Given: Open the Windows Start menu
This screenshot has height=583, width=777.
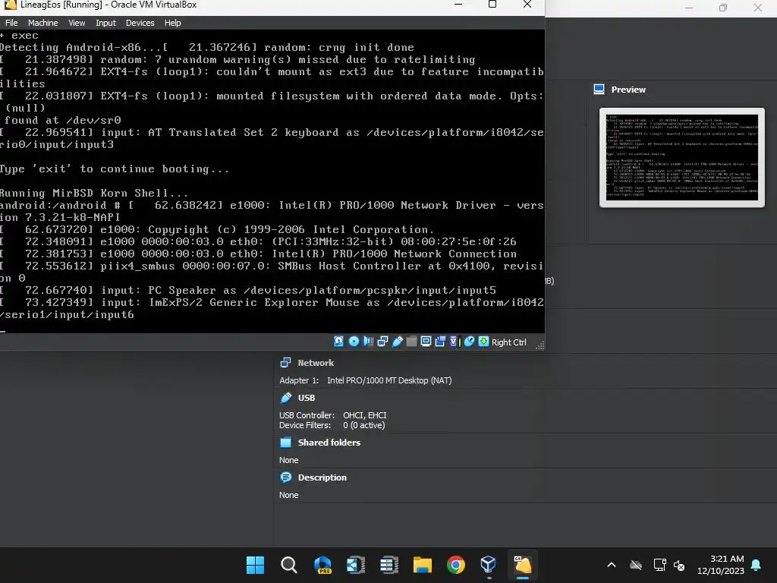Looking at the screenshot, I should point(255,565).
